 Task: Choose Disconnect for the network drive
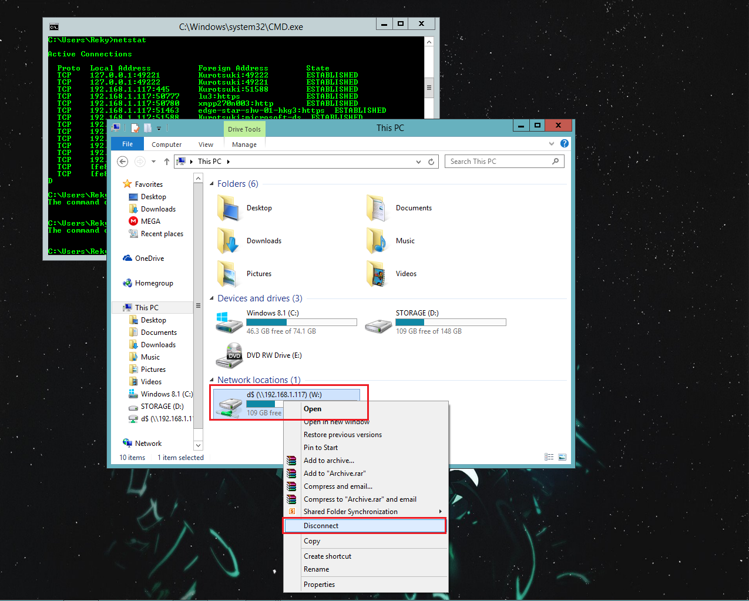[x=365, y=526]
